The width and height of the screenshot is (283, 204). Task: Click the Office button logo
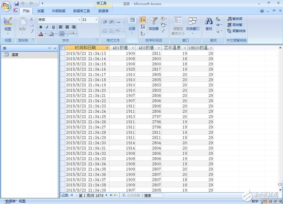6,6
